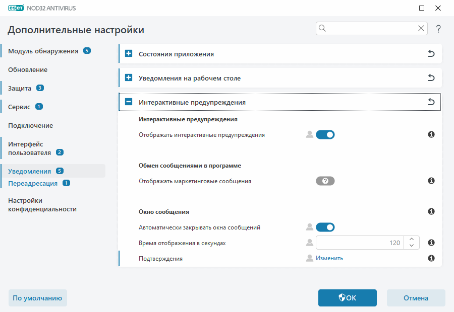The width and height of the screenshot is (454, 312).
Task: Turn off Автоматически закрывать окна сообщений
Action: 325,227
